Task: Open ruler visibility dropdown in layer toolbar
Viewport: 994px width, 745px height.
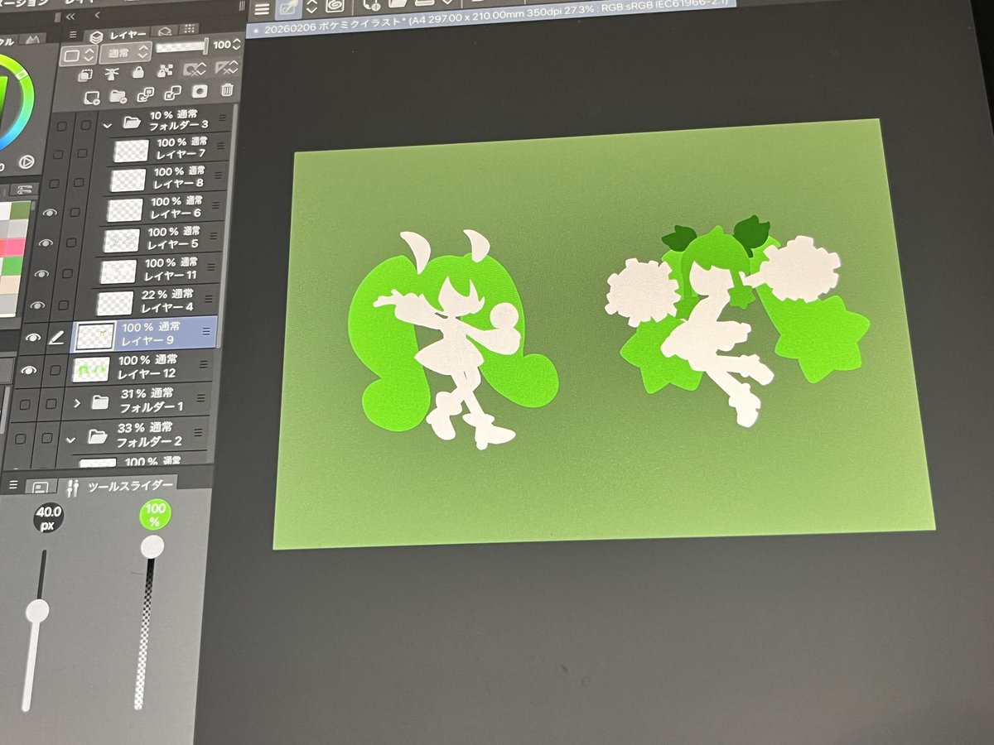Action: click(226, 69)
